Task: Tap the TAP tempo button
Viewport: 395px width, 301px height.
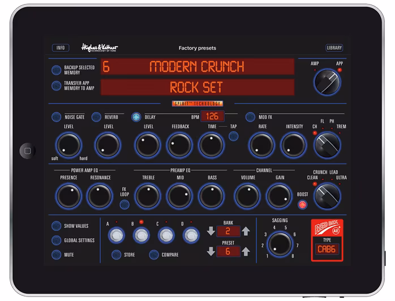Action: pos(233,136)
